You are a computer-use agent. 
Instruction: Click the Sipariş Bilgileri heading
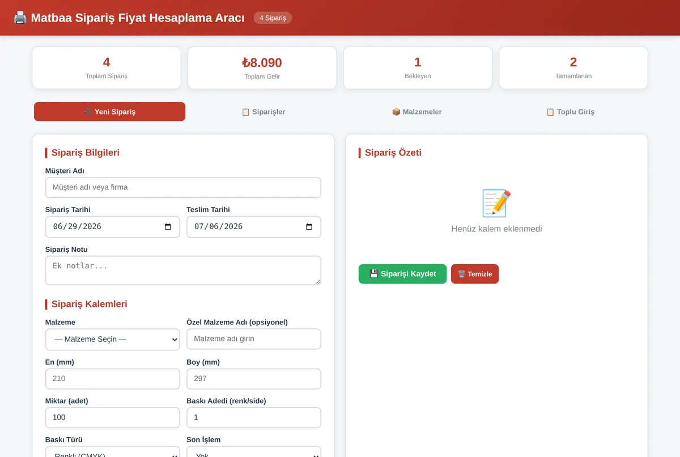click(86, 153)
